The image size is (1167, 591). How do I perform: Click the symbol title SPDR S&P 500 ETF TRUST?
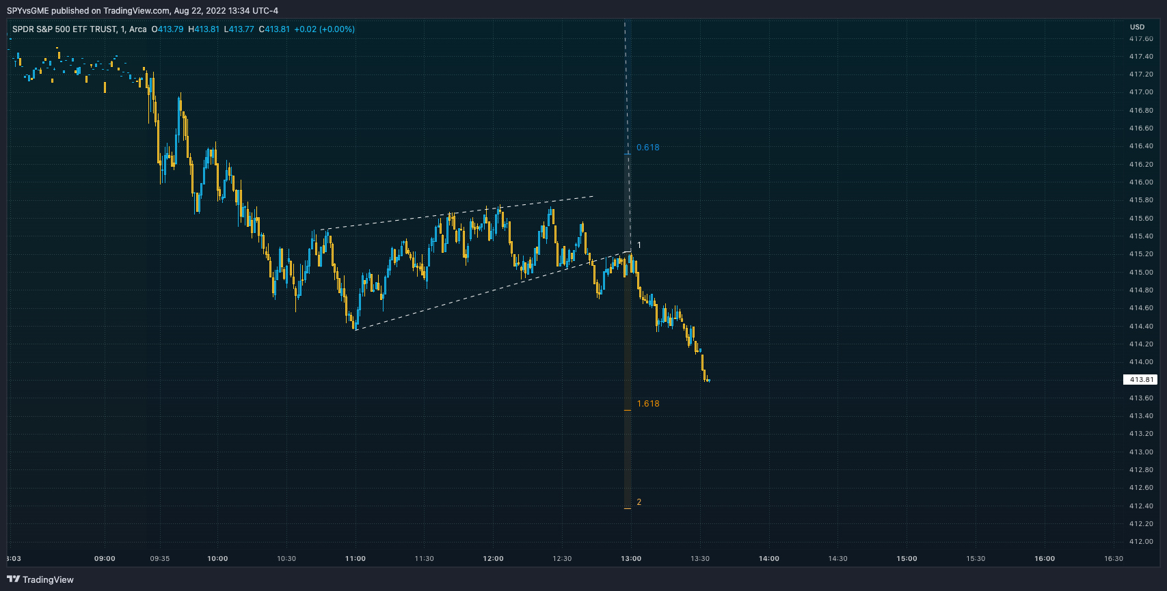64,29
